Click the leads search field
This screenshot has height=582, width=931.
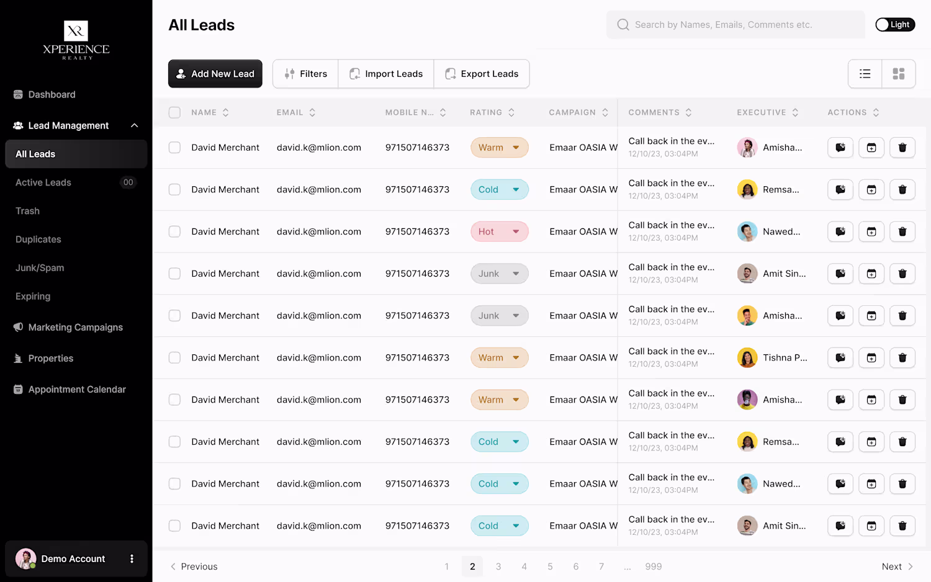(x=735, y=25)
